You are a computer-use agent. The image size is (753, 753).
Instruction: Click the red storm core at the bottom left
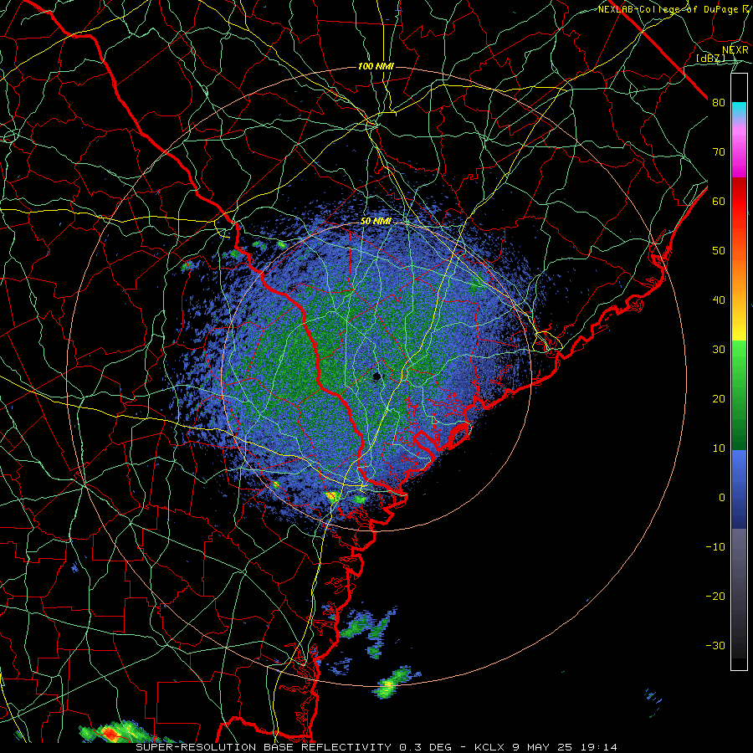coord(110,733)
